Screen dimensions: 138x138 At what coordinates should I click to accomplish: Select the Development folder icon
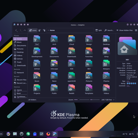(37, 51)
